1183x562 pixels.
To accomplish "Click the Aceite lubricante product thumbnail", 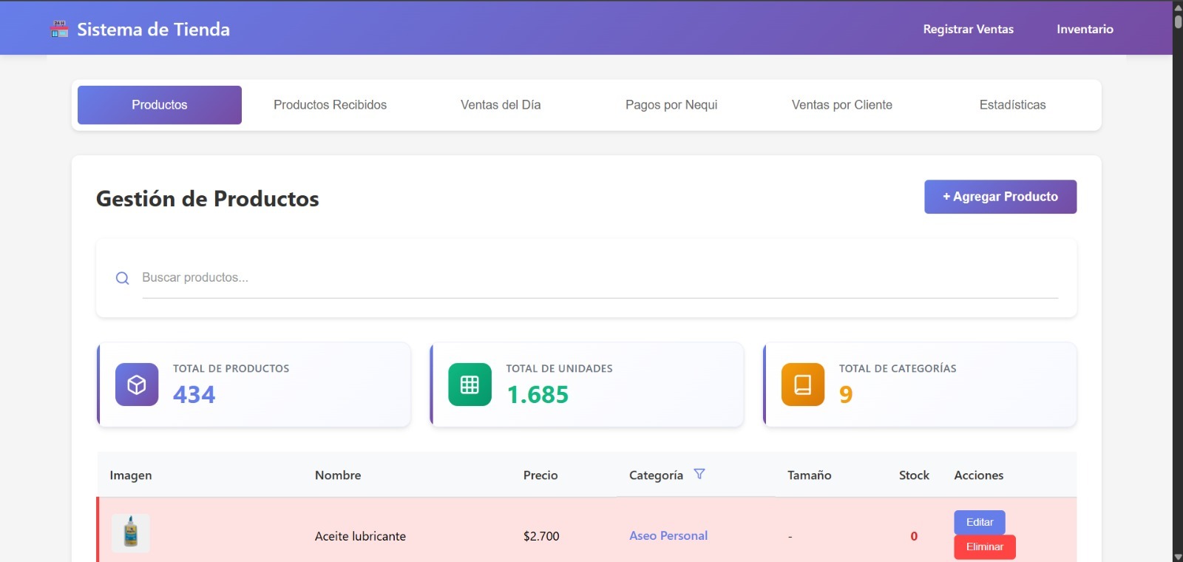I will (x=131, y=533).
